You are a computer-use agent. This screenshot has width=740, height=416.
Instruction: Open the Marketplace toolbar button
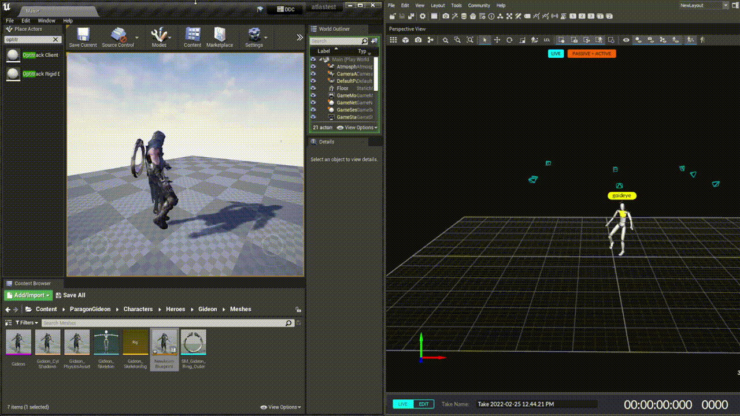(x=220, y=37)
